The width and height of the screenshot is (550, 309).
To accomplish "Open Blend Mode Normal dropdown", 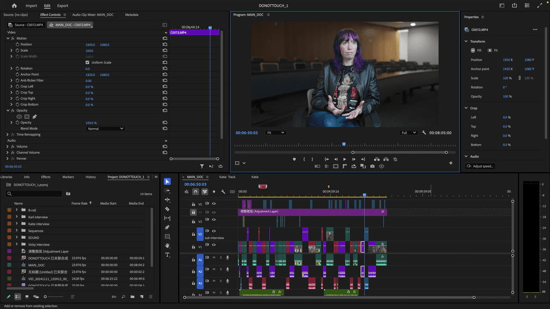I will (x=105, y=129).
